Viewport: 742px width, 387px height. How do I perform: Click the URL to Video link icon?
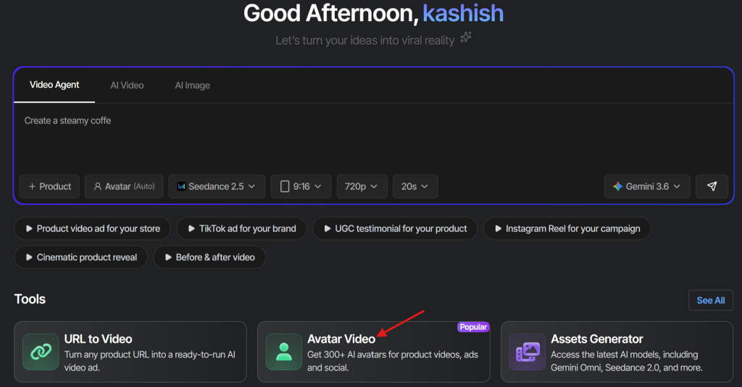tap(41, 351)
